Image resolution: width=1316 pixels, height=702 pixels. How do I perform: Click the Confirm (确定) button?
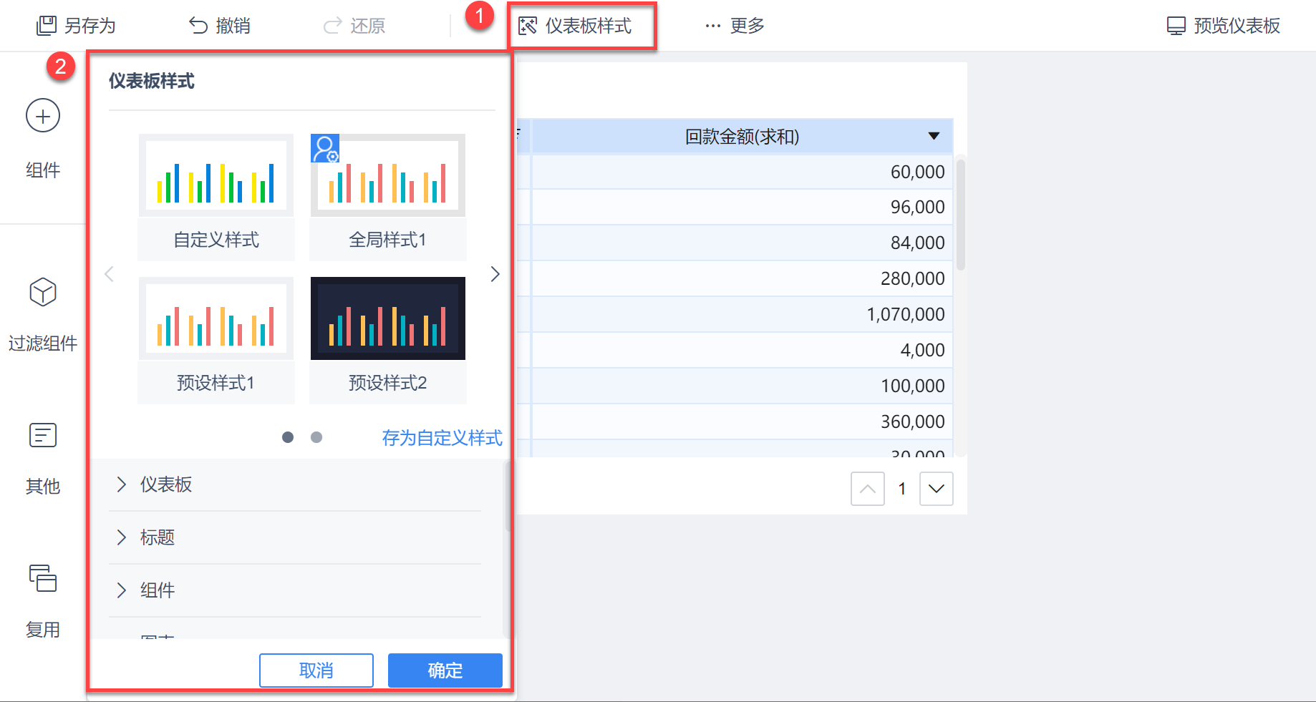click(445, 671)
